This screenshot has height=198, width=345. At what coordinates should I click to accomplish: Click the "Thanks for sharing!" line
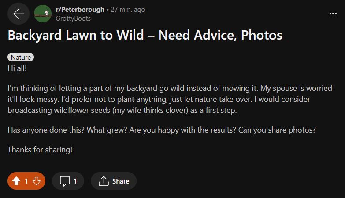[40, 150]
